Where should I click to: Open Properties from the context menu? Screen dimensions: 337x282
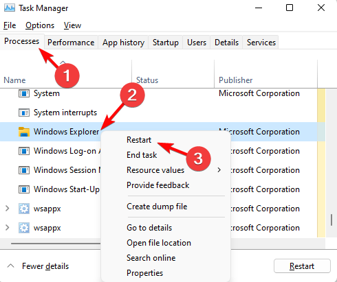tap(144, 273)
